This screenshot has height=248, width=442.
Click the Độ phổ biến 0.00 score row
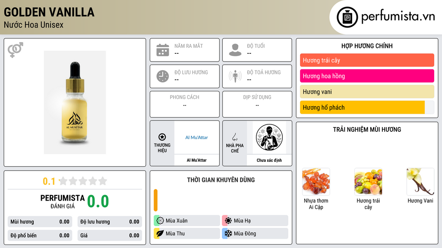pyautogui.click(x=40, y=236)
